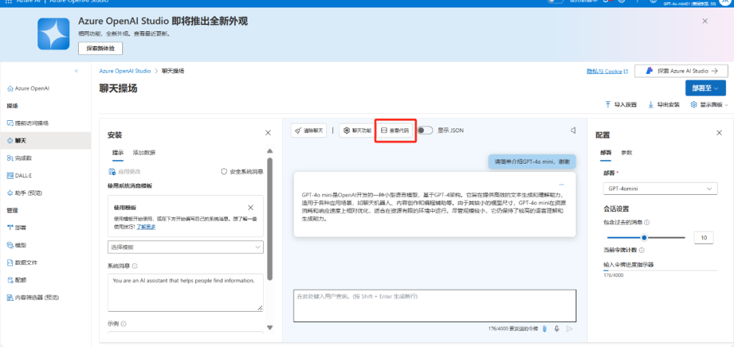
Task: Click the attachment paperclip icon below the chat input
Action: coord(544,329)
